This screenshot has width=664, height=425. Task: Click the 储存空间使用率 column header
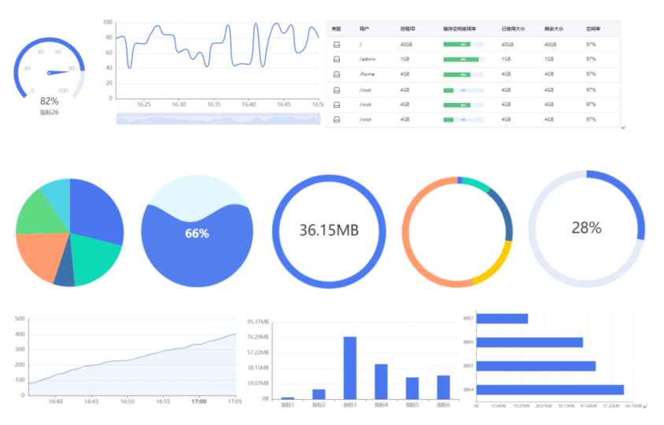[459, 29]
